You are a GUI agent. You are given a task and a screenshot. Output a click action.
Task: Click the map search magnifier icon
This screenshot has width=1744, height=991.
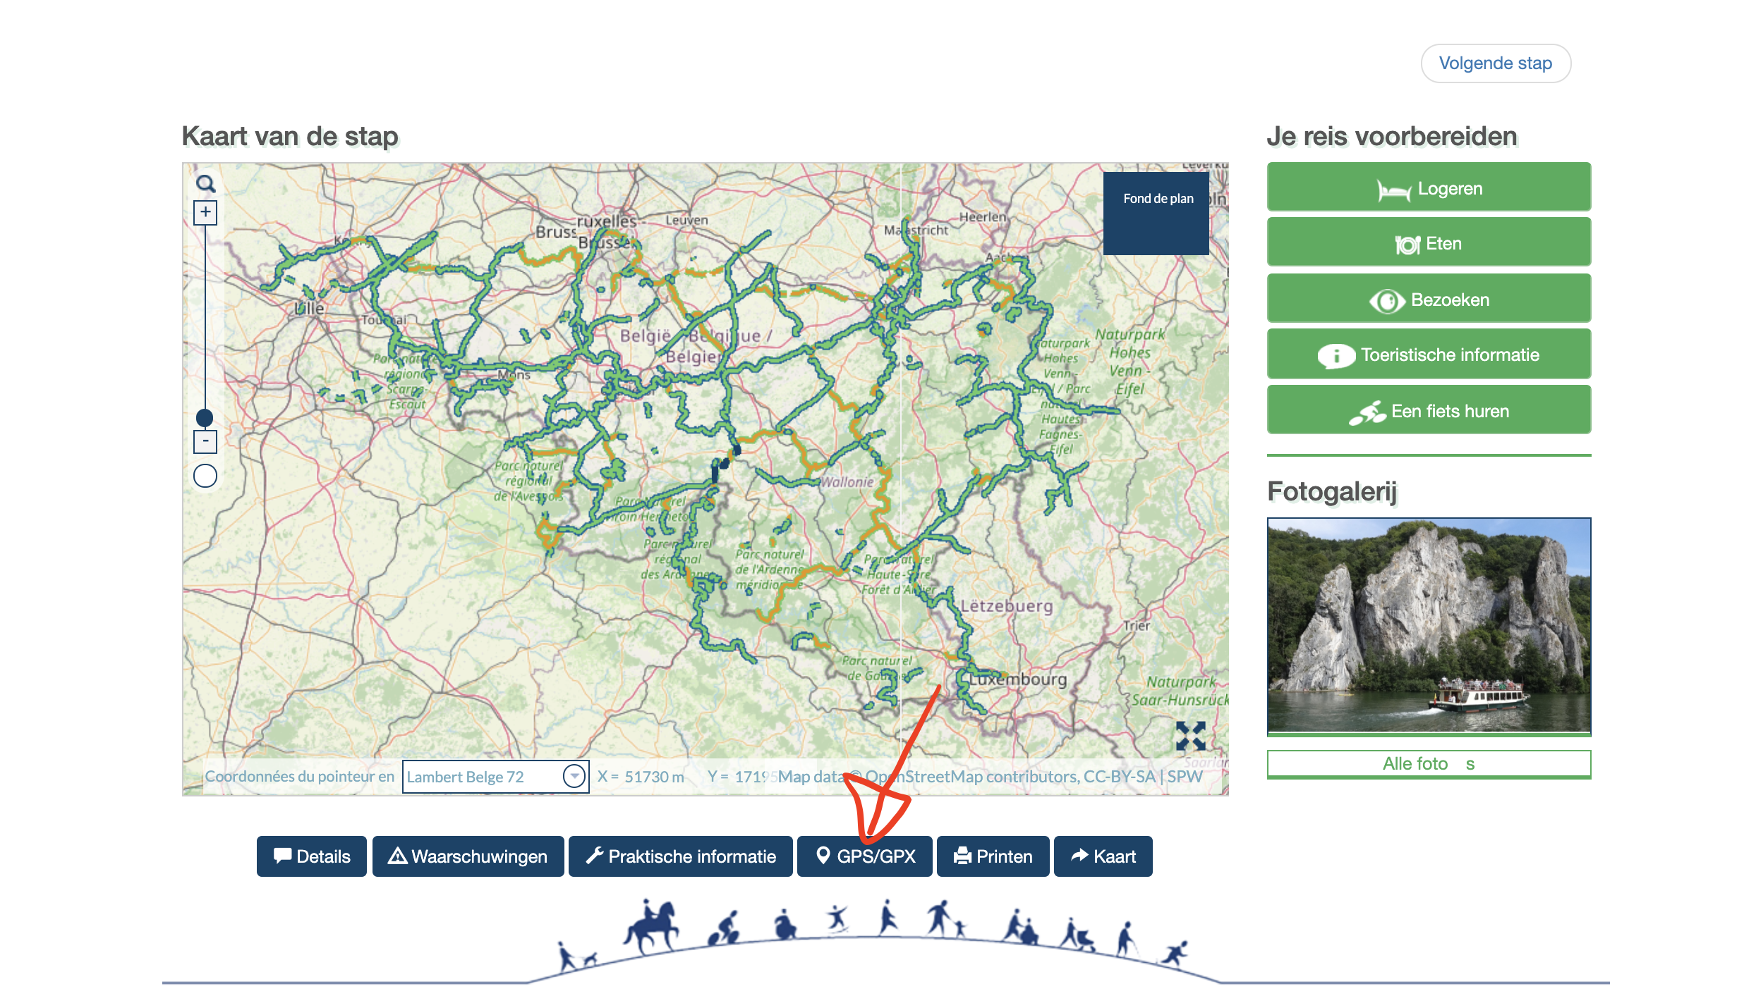point(205,184)
